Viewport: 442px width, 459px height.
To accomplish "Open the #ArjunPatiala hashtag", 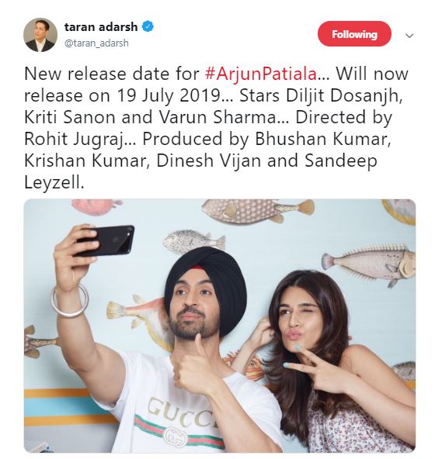I will (261, 74).
